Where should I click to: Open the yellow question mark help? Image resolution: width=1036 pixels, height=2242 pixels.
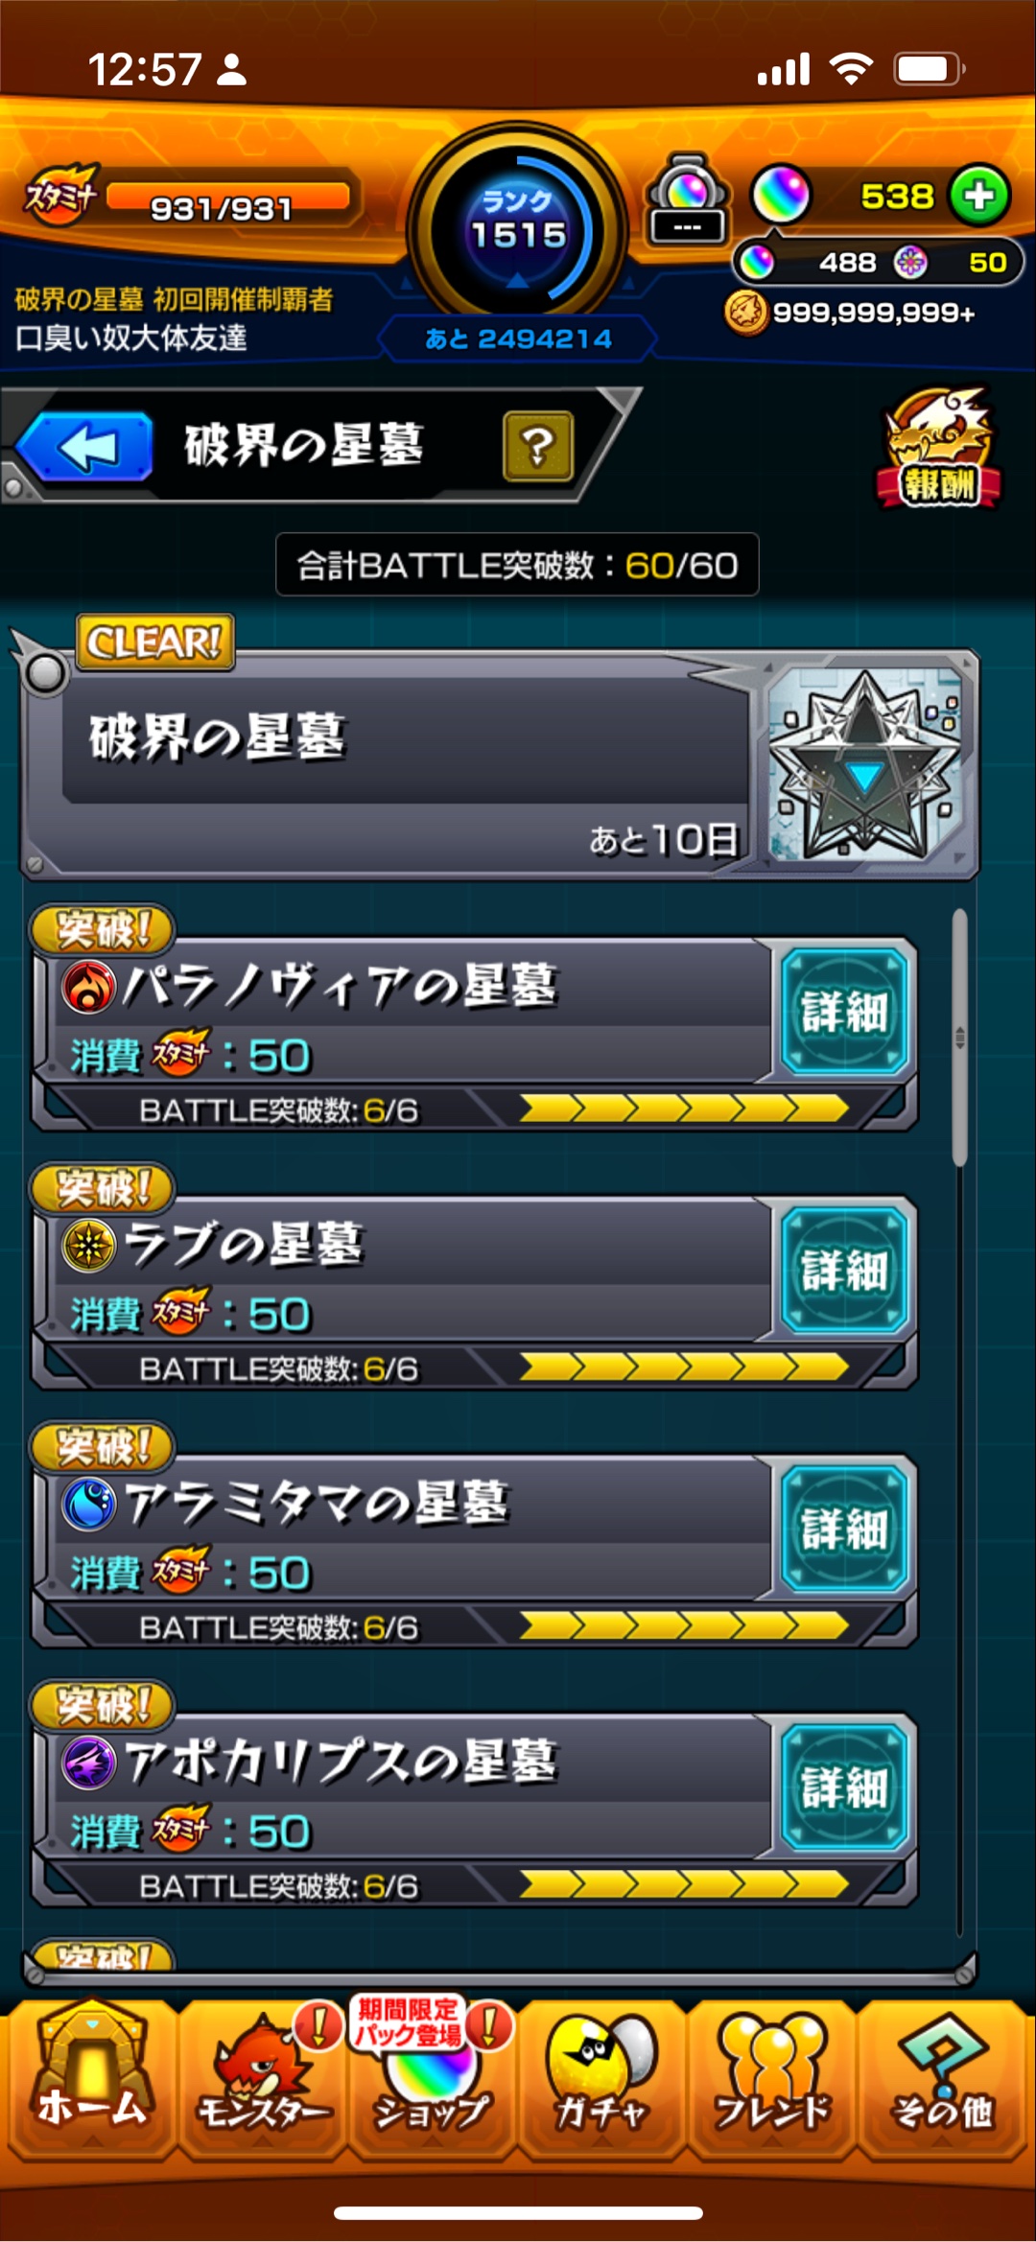click(538, 446)
